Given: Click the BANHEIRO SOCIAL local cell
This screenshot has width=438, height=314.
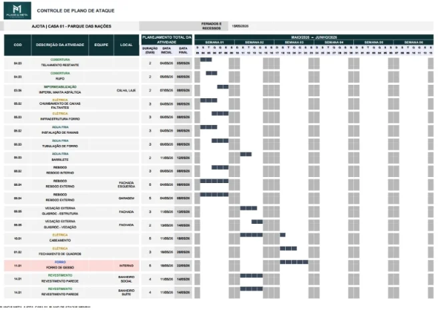Looking at the screenshot, I should [x=126, y=279].
